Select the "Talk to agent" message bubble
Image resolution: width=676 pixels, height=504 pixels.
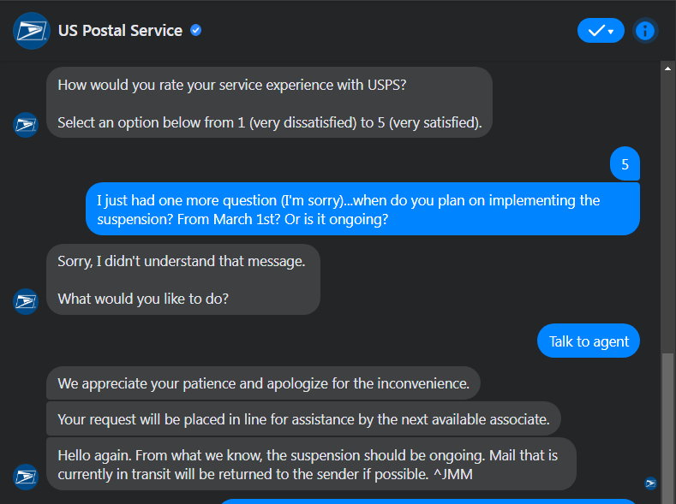[589, 341]
